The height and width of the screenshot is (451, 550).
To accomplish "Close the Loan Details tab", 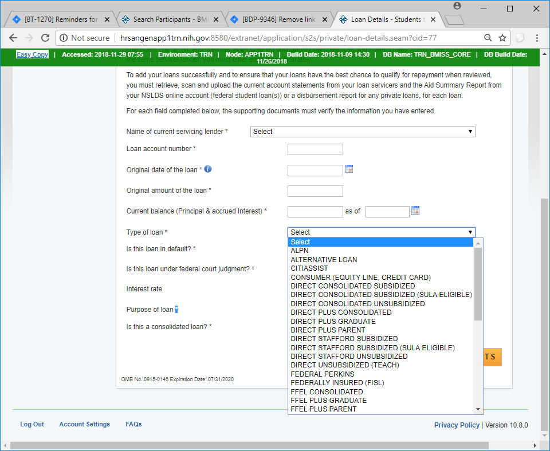I will 433,19.
